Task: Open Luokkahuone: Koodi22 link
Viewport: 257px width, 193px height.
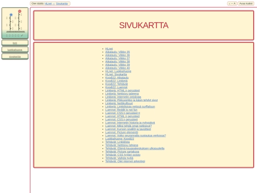Action: tap(119, 139)
